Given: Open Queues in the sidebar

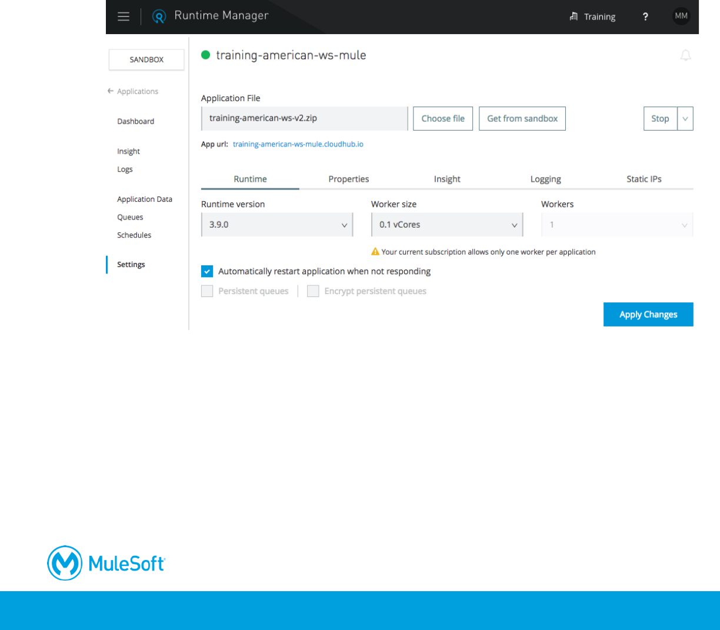Looking at the screenshot, I should pyautogui.click(x=130, y=217).
